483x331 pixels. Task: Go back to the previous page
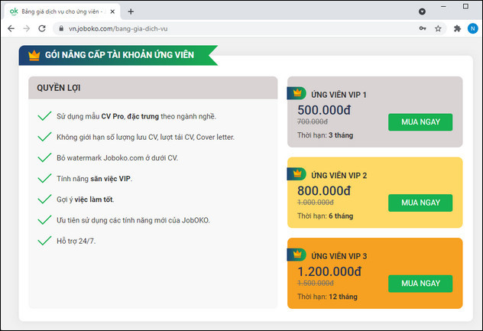(x=11, y=28)
